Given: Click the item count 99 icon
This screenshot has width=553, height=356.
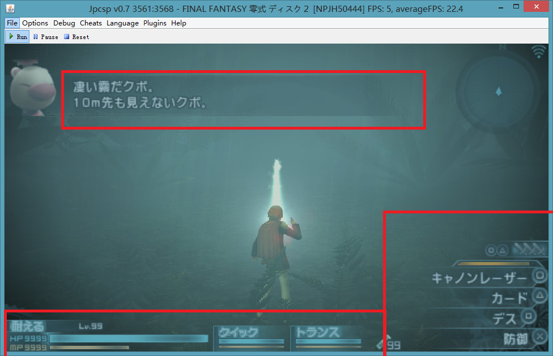Looking at the screenshot, I should tap(389, 342).
